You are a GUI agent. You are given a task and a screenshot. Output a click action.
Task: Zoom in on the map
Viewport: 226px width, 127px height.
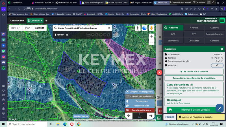[152, 36]
